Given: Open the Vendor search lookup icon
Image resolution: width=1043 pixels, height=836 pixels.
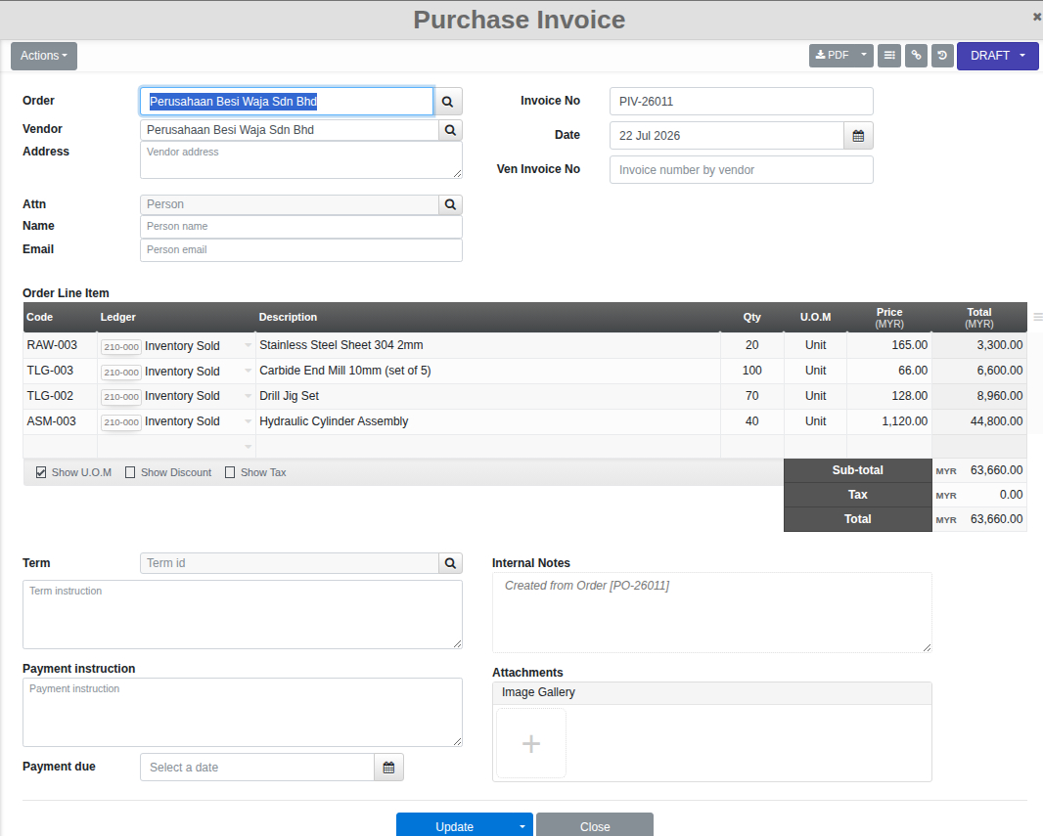Looking at the screenshot, I should 450,130.
